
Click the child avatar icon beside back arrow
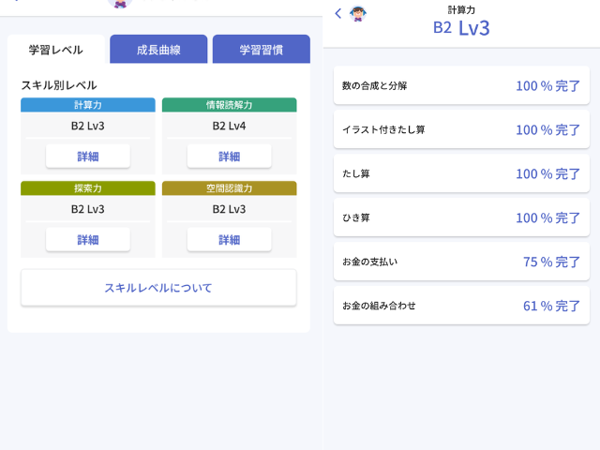point(358,14)
